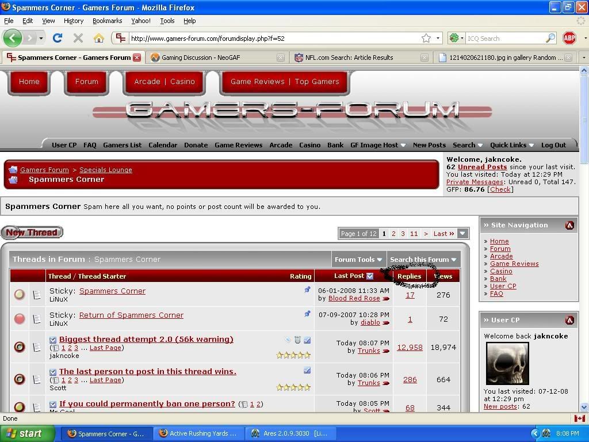Click the pin icon on Spammers Corner sticky

[x=307, y=289]
